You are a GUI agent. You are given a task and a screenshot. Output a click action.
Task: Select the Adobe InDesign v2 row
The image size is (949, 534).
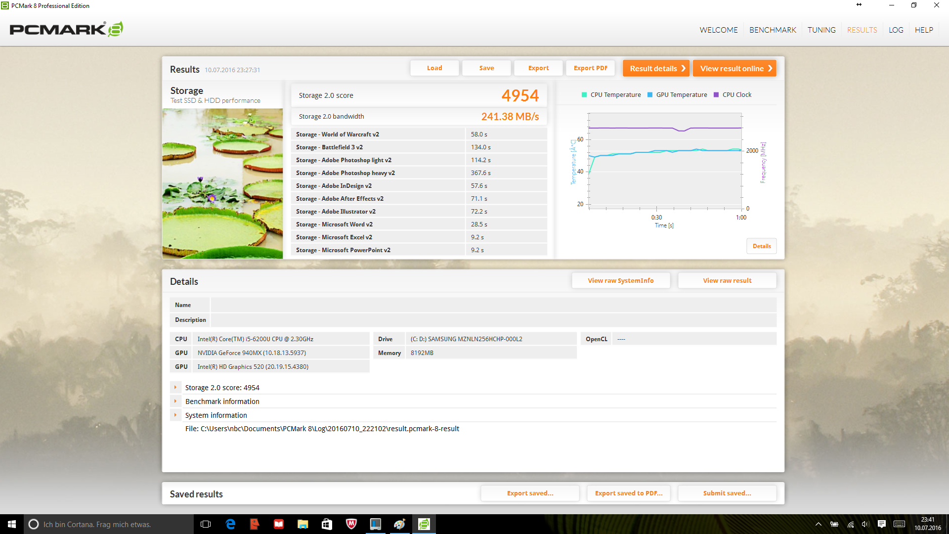[419, 186]
